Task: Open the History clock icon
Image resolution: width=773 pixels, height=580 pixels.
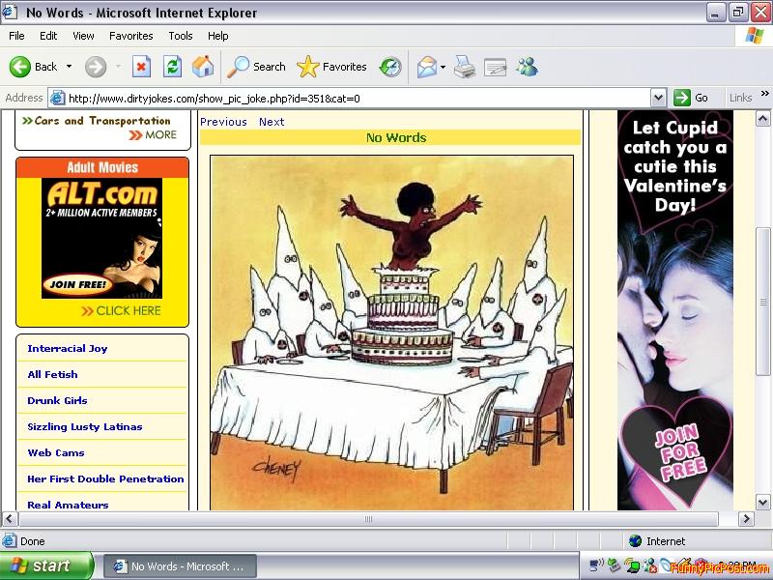Action: point(390,67)
